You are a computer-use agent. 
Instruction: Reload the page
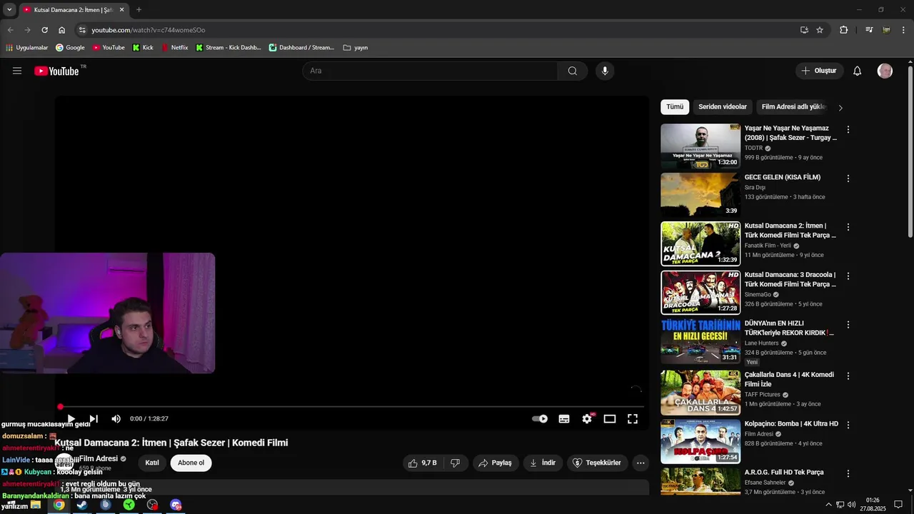coord(44,30)
